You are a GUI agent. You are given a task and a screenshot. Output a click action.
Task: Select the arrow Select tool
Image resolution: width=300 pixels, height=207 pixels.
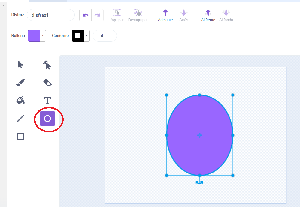pos(20,64)
